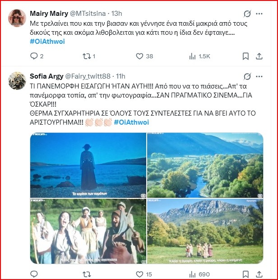The height and width of the screenshot is (280, 278).
Task: Open Grok icon on Sofia Argy's tweet
Action: [x=247, y=76]
